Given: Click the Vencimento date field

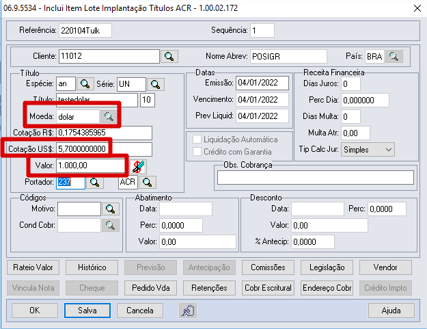Looking at the screenshot, I should pos(262,99).
